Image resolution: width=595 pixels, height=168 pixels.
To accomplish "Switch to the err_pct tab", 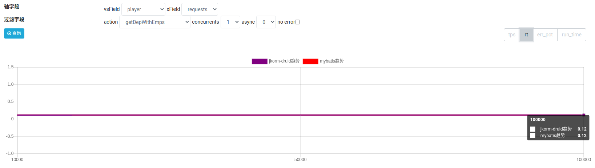I will pyautogui.click(x=545, y=35).
